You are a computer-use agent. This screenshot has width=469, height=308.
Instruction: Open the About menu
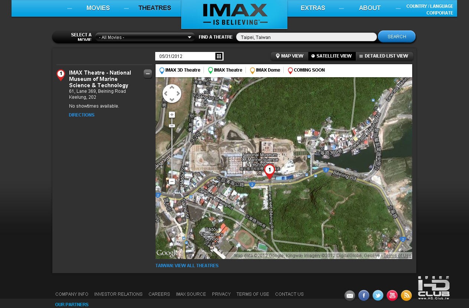[x=369, y=8]
